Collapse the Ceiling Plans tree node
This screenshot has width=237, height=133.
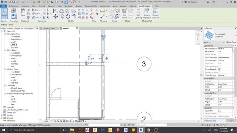point(5,69)
